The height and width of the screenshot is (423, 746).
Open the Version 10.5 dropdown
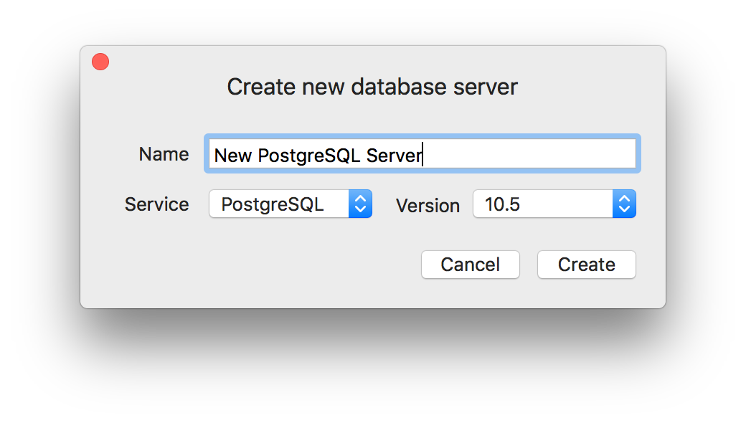(552, 204)
